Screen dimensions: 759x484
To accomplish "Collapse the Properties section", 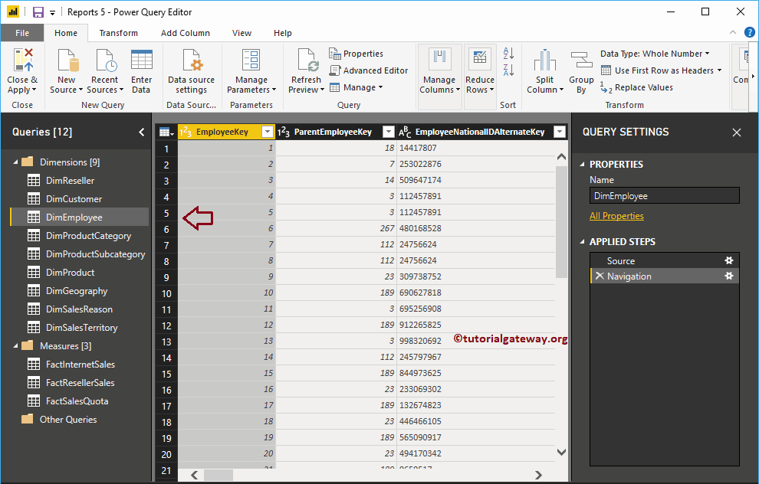I will pos(583,165).
